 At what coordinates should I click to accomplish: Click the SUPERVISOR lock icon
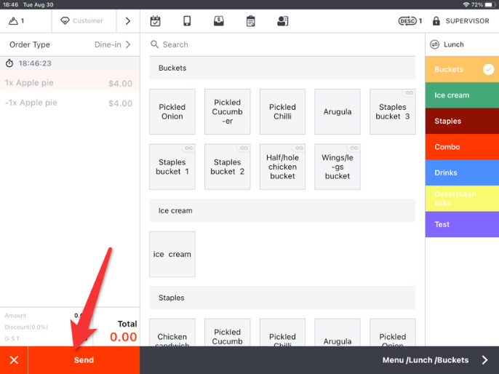[436, 21]
